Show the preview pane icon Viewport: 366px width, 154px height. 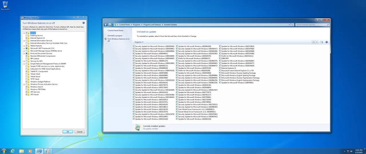[x=321, y=42]
